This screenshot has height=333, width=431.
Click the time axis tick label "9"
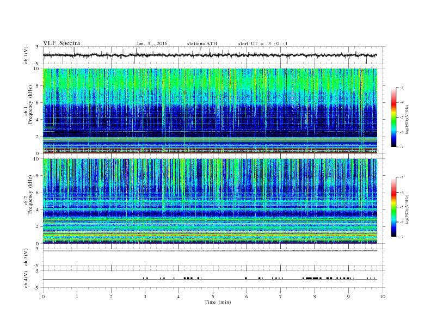coord(348,297)
